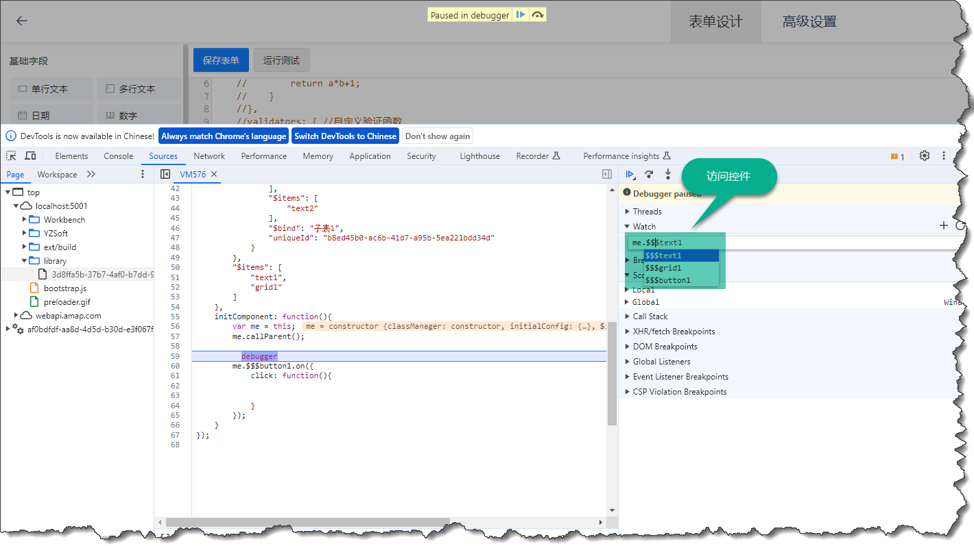Open DevTools three-dot customize menu
Viewport: 974px width, 546px height.
tap(944, 156)
